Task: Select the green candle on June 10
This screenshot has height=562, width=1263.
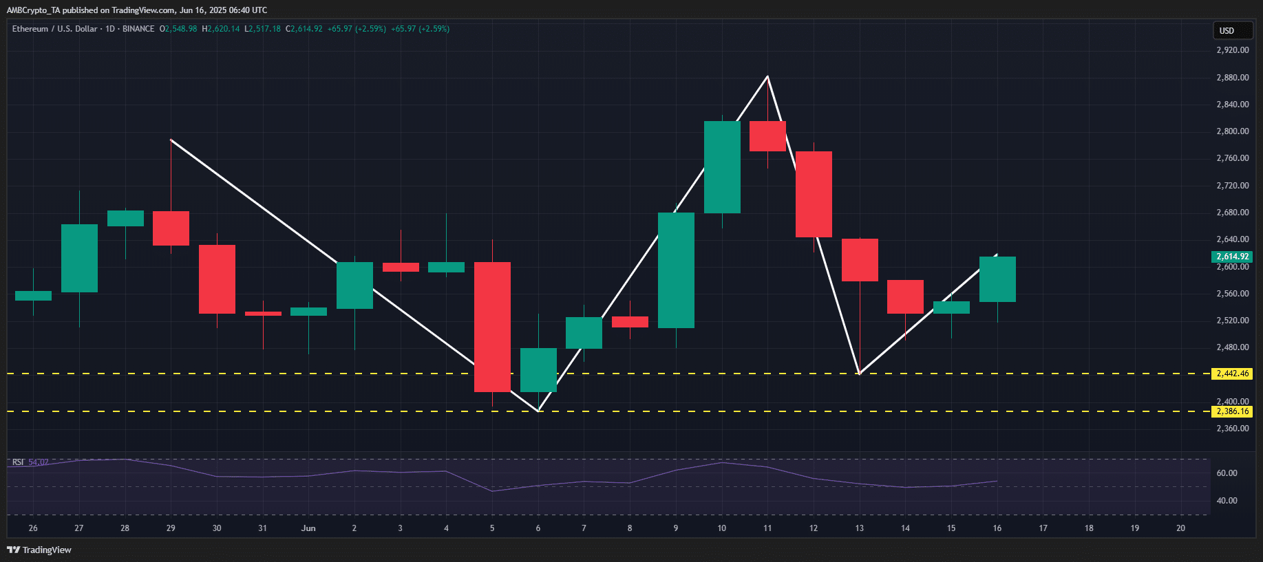Action: click(x=722, y=167)
